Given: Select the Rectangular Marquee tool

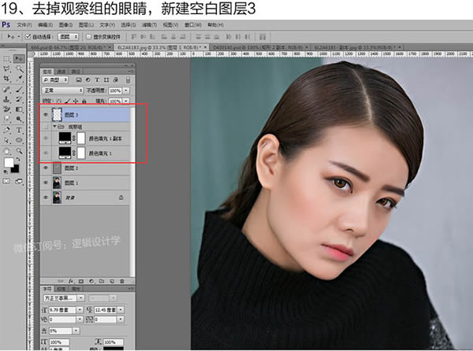Looking at the screenshot, I should 6,59.
